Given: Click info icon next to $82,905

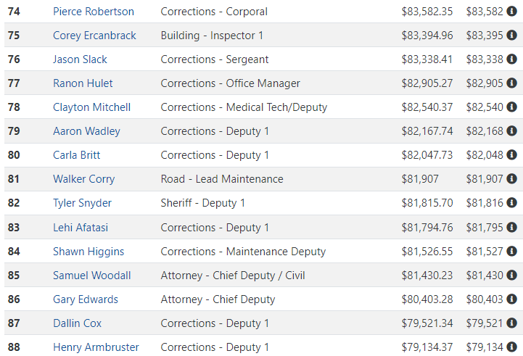Looking at the screenshot, I should (511, 83).
